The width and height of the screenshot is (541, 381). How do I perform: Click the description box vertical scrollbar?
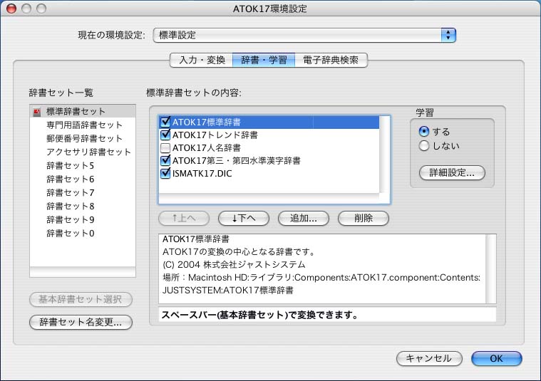tap(490, 269)
